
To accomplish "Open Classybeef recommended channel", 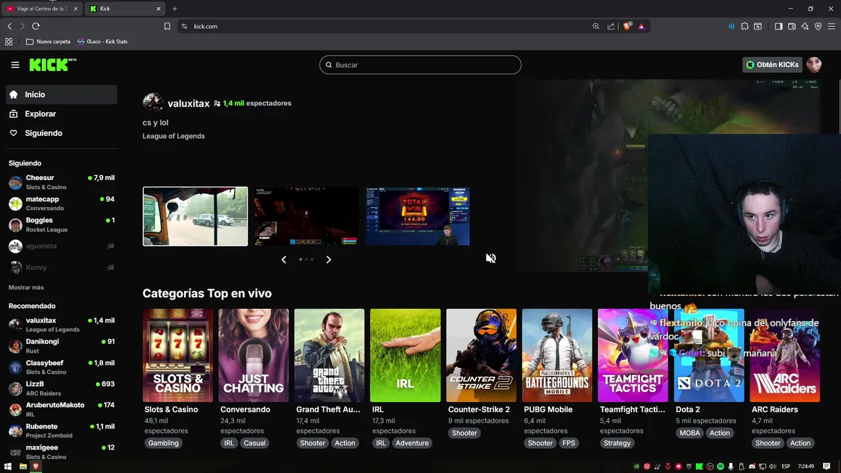I will coord(62,367).
